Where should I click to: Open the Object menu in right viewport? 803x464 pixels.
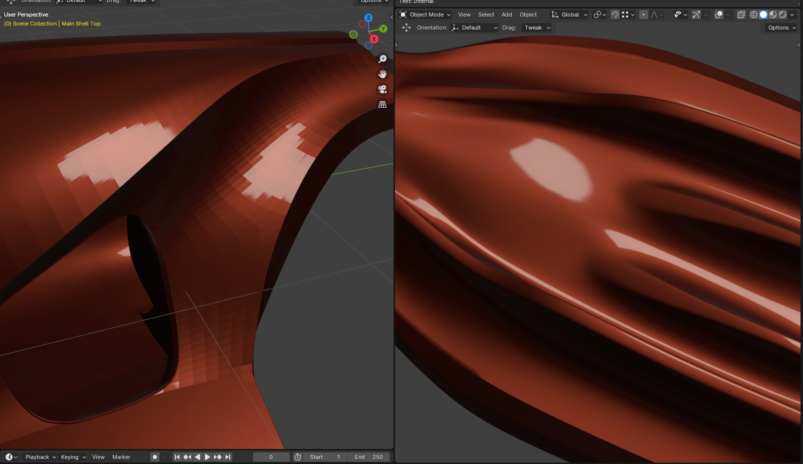pos(528,15)
